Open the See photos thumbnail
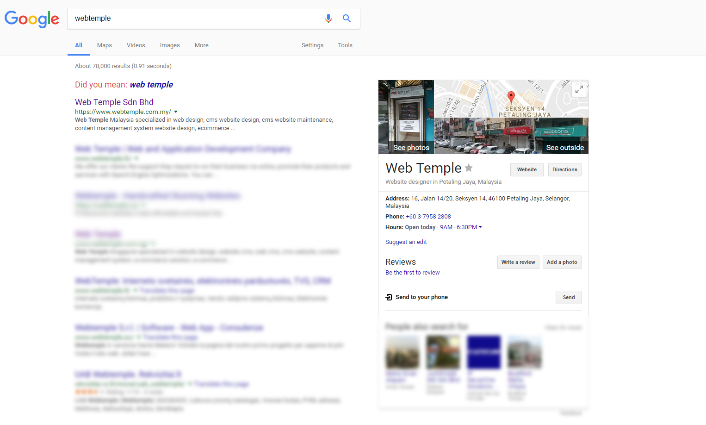The image size is (706, 425). coord(406,117)
